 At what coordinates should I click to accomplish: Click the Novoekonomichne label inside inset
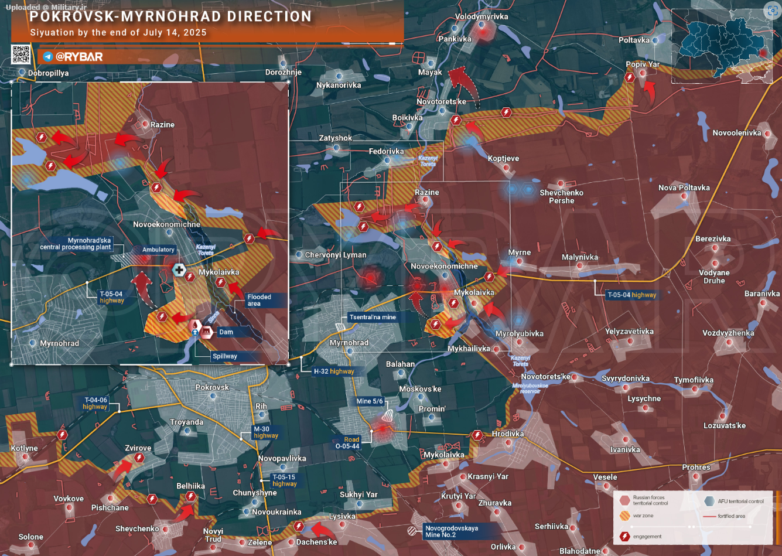[x=167, y=224]
